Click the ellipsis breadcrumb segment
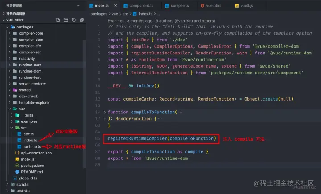 (158, 14)
